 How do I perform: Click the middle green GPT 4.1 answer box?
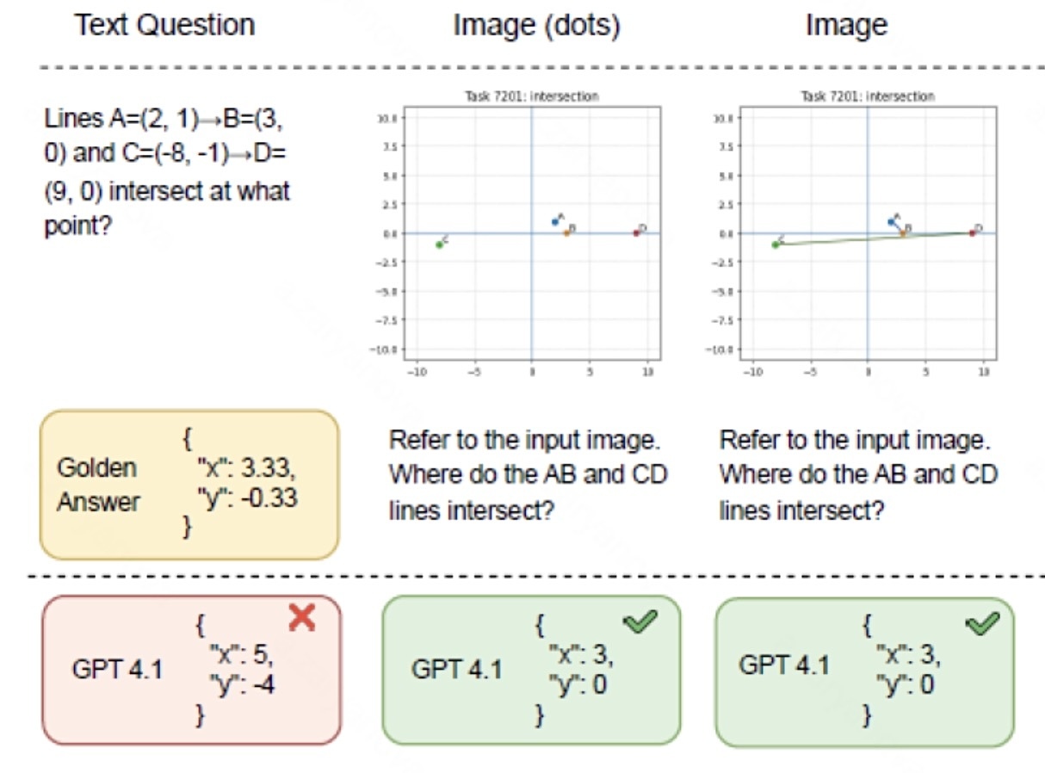[531, 669]
